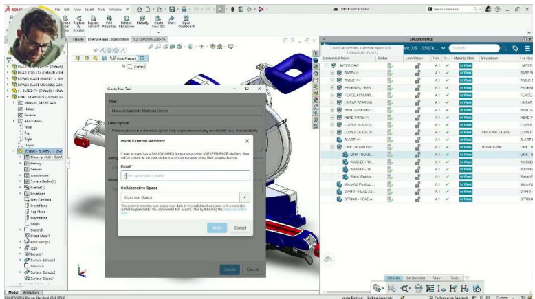535x299 pixels.
Task: Expand the PEDESTAL row in table
Action: pos(332,87)
